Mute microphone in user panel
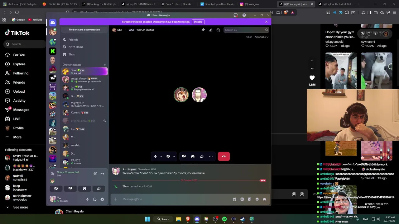Screen dimensions: 399x224 coord(87,199)
